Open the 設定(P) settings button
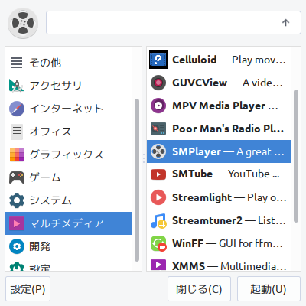The height and width of the screenshot is (306, 306). tap(28, 289)
